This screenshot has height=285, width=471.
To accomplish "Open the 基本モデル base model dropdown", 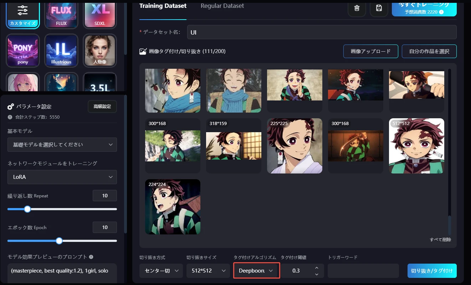I will (62, 145).
